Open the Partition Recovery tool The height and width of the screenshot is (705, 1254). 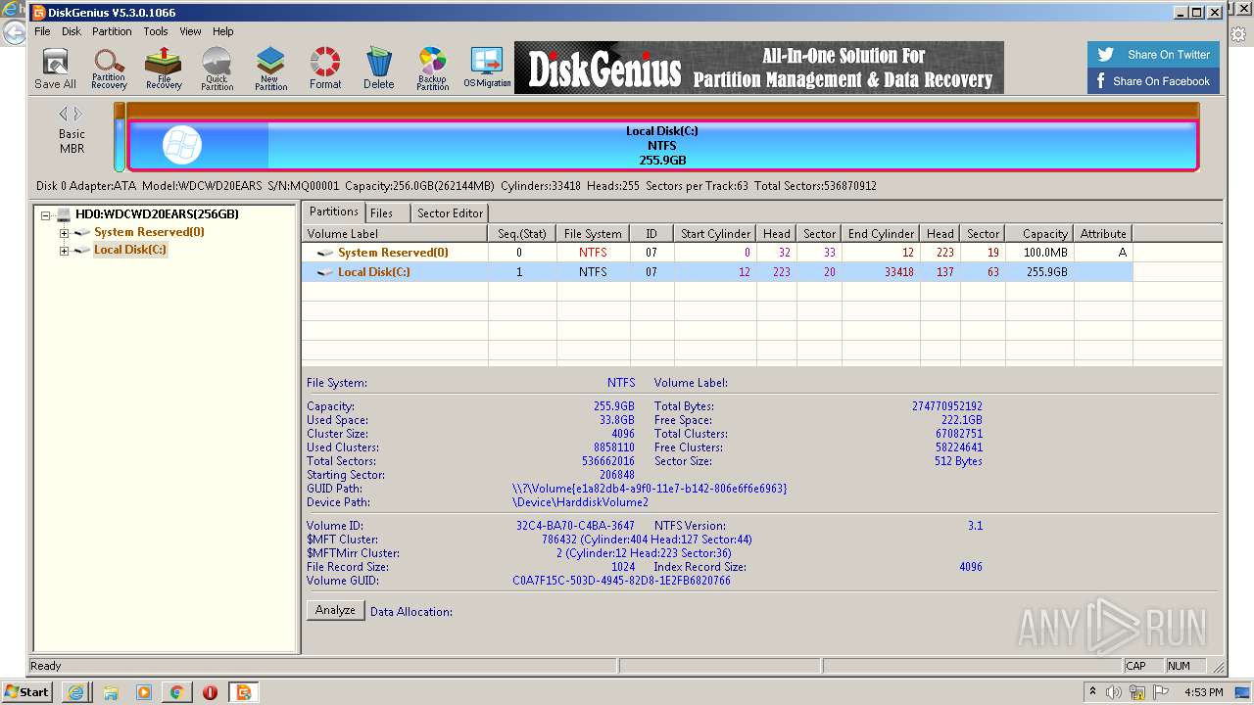(x=109, y=69)
